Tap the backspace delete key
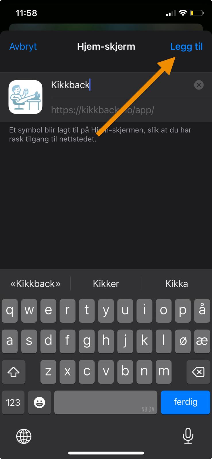Screen dimensions: 212x459 198,372
